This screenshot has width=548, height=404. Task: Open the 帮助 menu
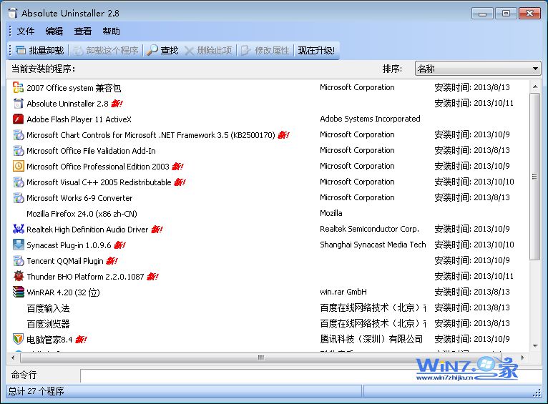(x=111, y=31)
